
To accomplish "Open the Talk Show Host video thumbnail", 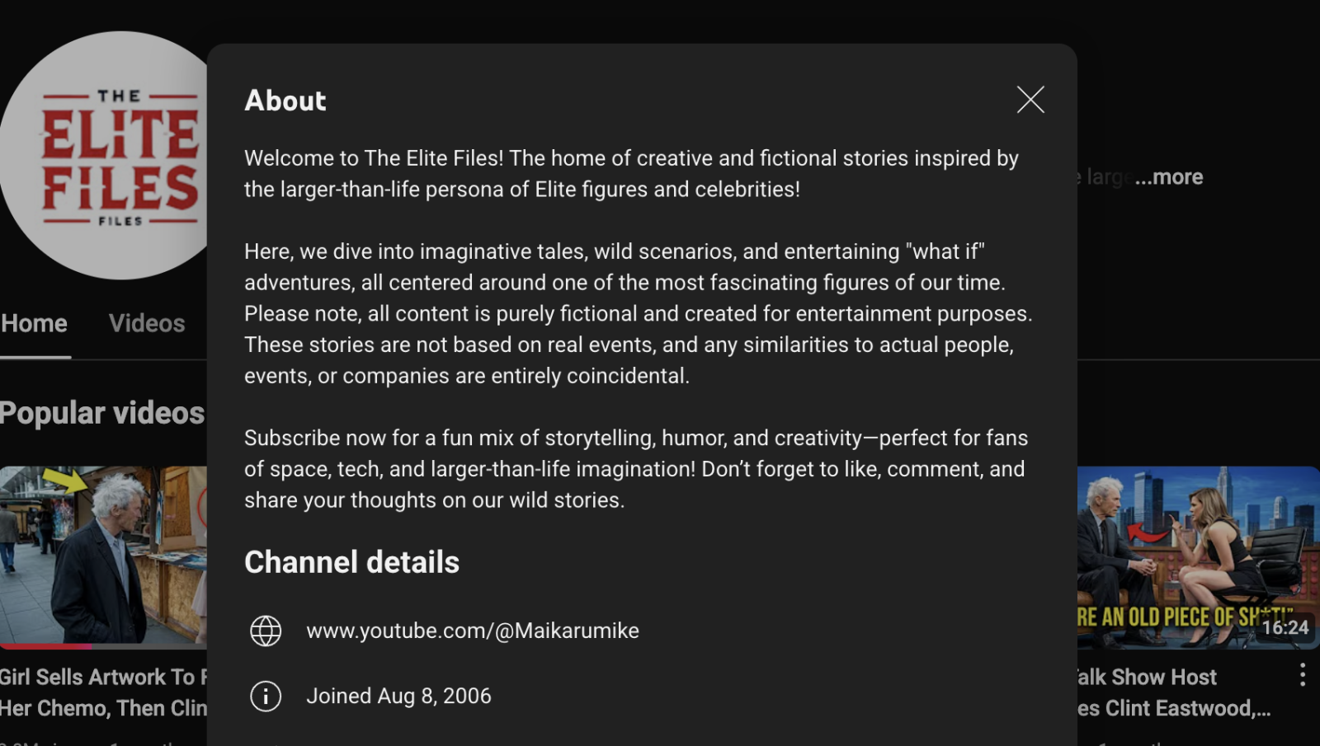I will click(x=1196, y=554).
